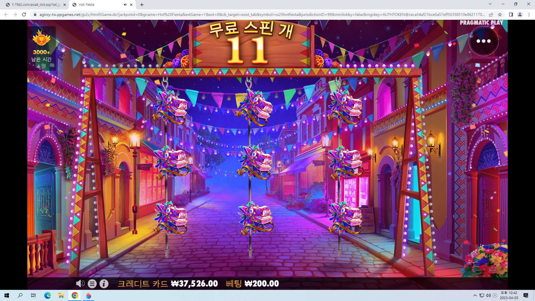The image size is (535, 301).
Task: Click the center piñata symbol
Action: [x=255, y=162]
